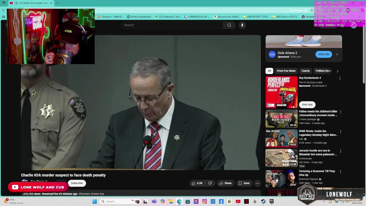366x206 pixels.
Task: Select the All filter chip
Action: [269, 71]
